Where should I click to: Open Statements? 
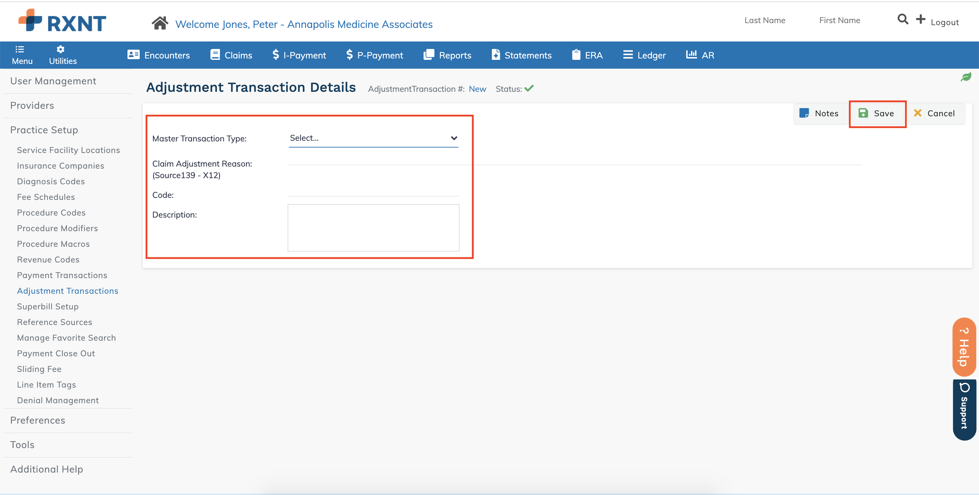coord(521,55)
